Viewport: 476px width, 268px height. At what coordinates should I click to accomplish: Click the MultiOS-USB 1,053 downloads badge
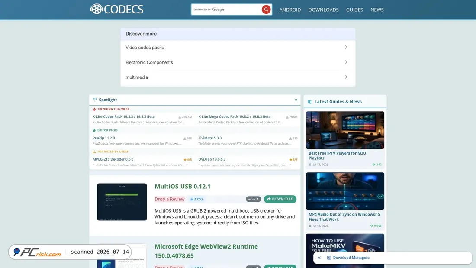197,199
